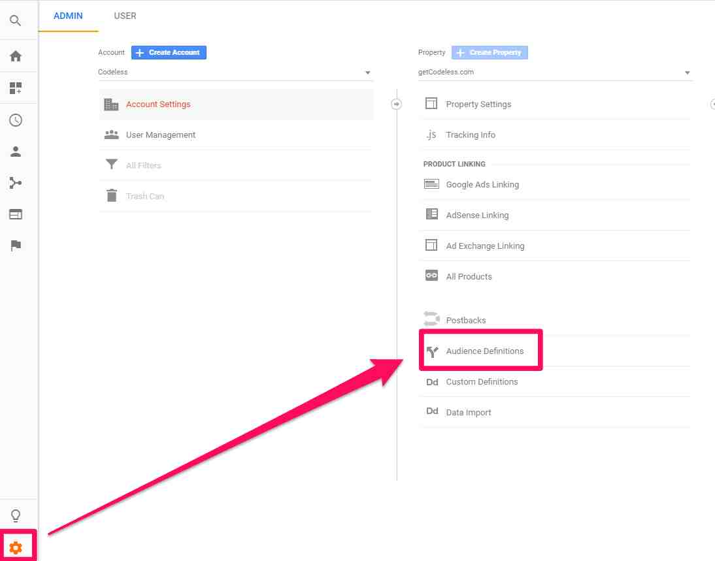Viewport: 715px width, 561px height.
Task: Expand the getCodeless.com property dropdown
Action: click(x=554, y=72)
